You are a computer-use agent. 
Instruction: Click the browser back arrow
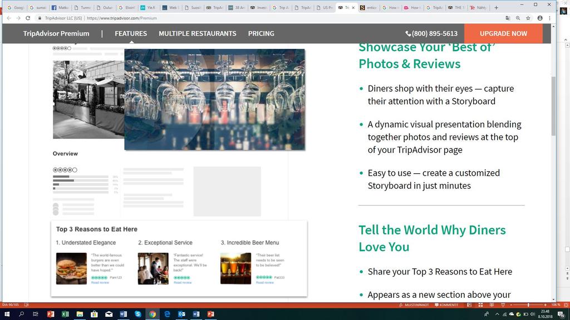coord(9,18)
